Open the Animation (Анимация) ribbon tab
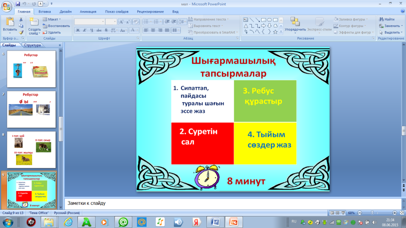This screenshot has height=228, width=406. click(88, 11)
